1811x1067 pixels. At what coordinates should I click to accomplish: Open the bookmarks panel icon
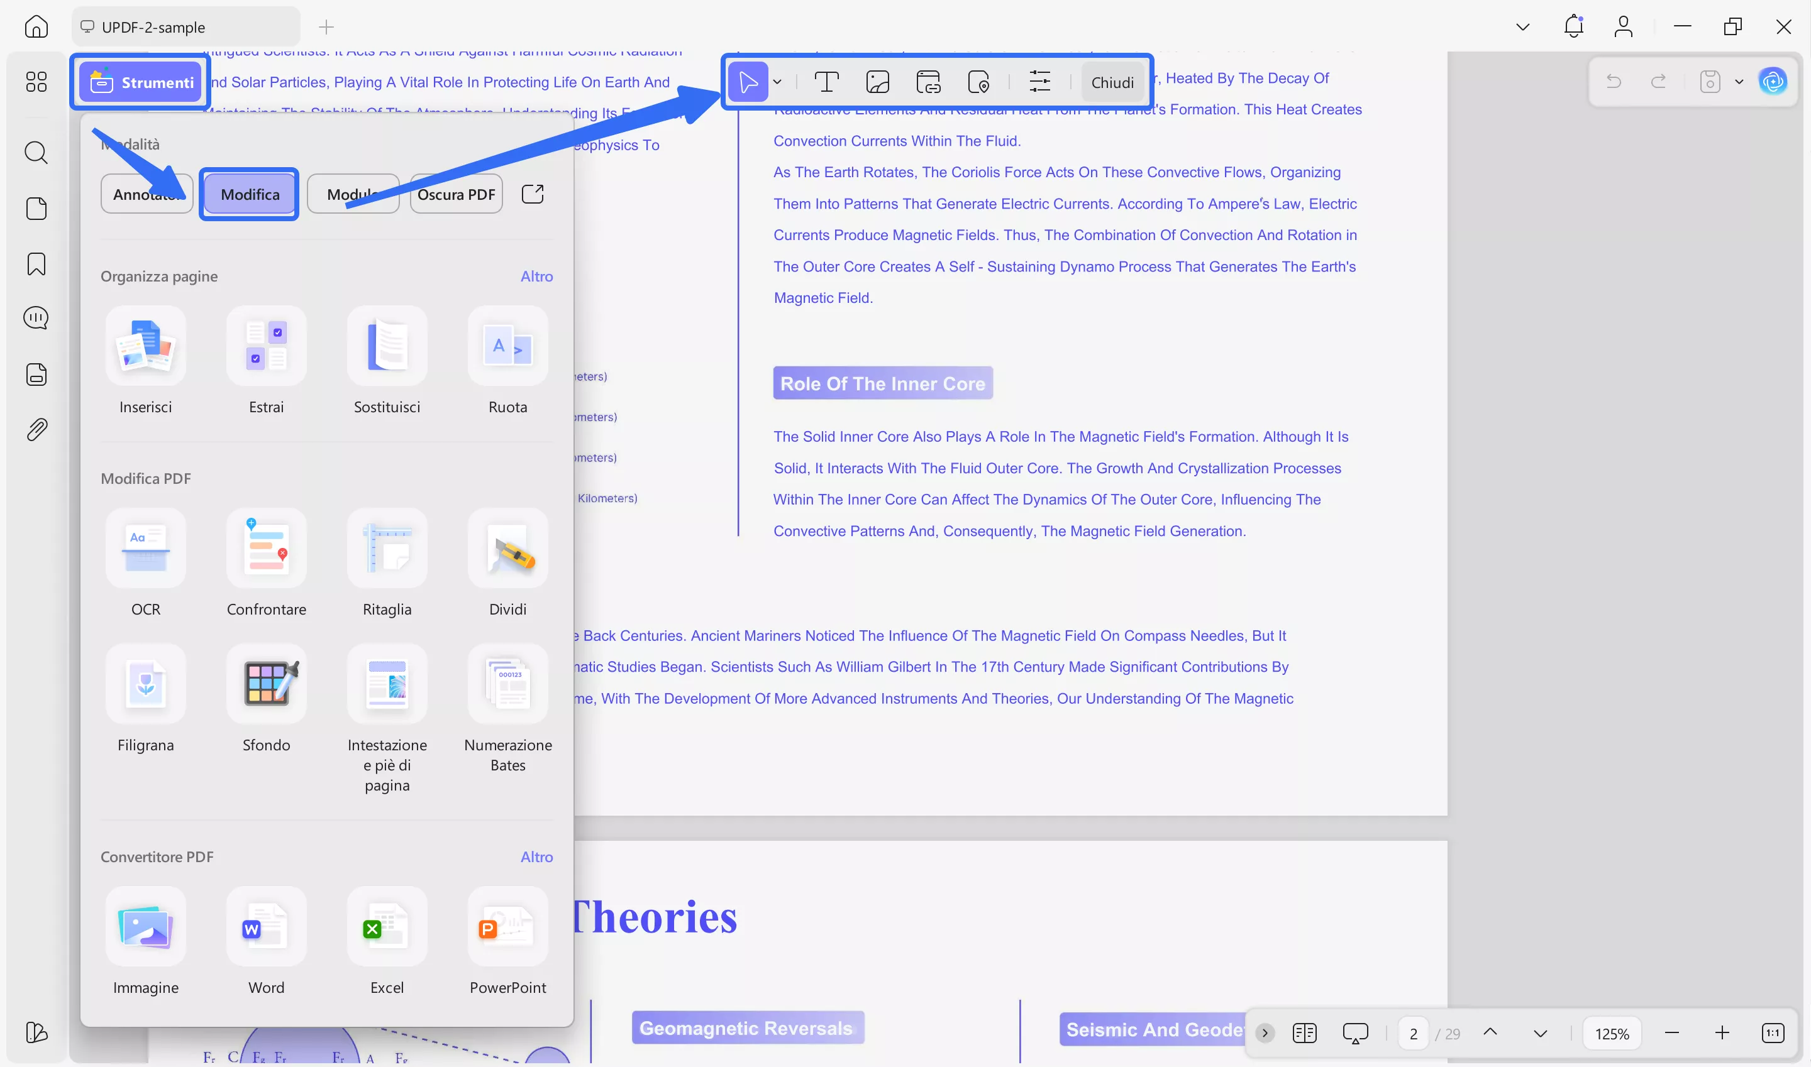point(36,265)
